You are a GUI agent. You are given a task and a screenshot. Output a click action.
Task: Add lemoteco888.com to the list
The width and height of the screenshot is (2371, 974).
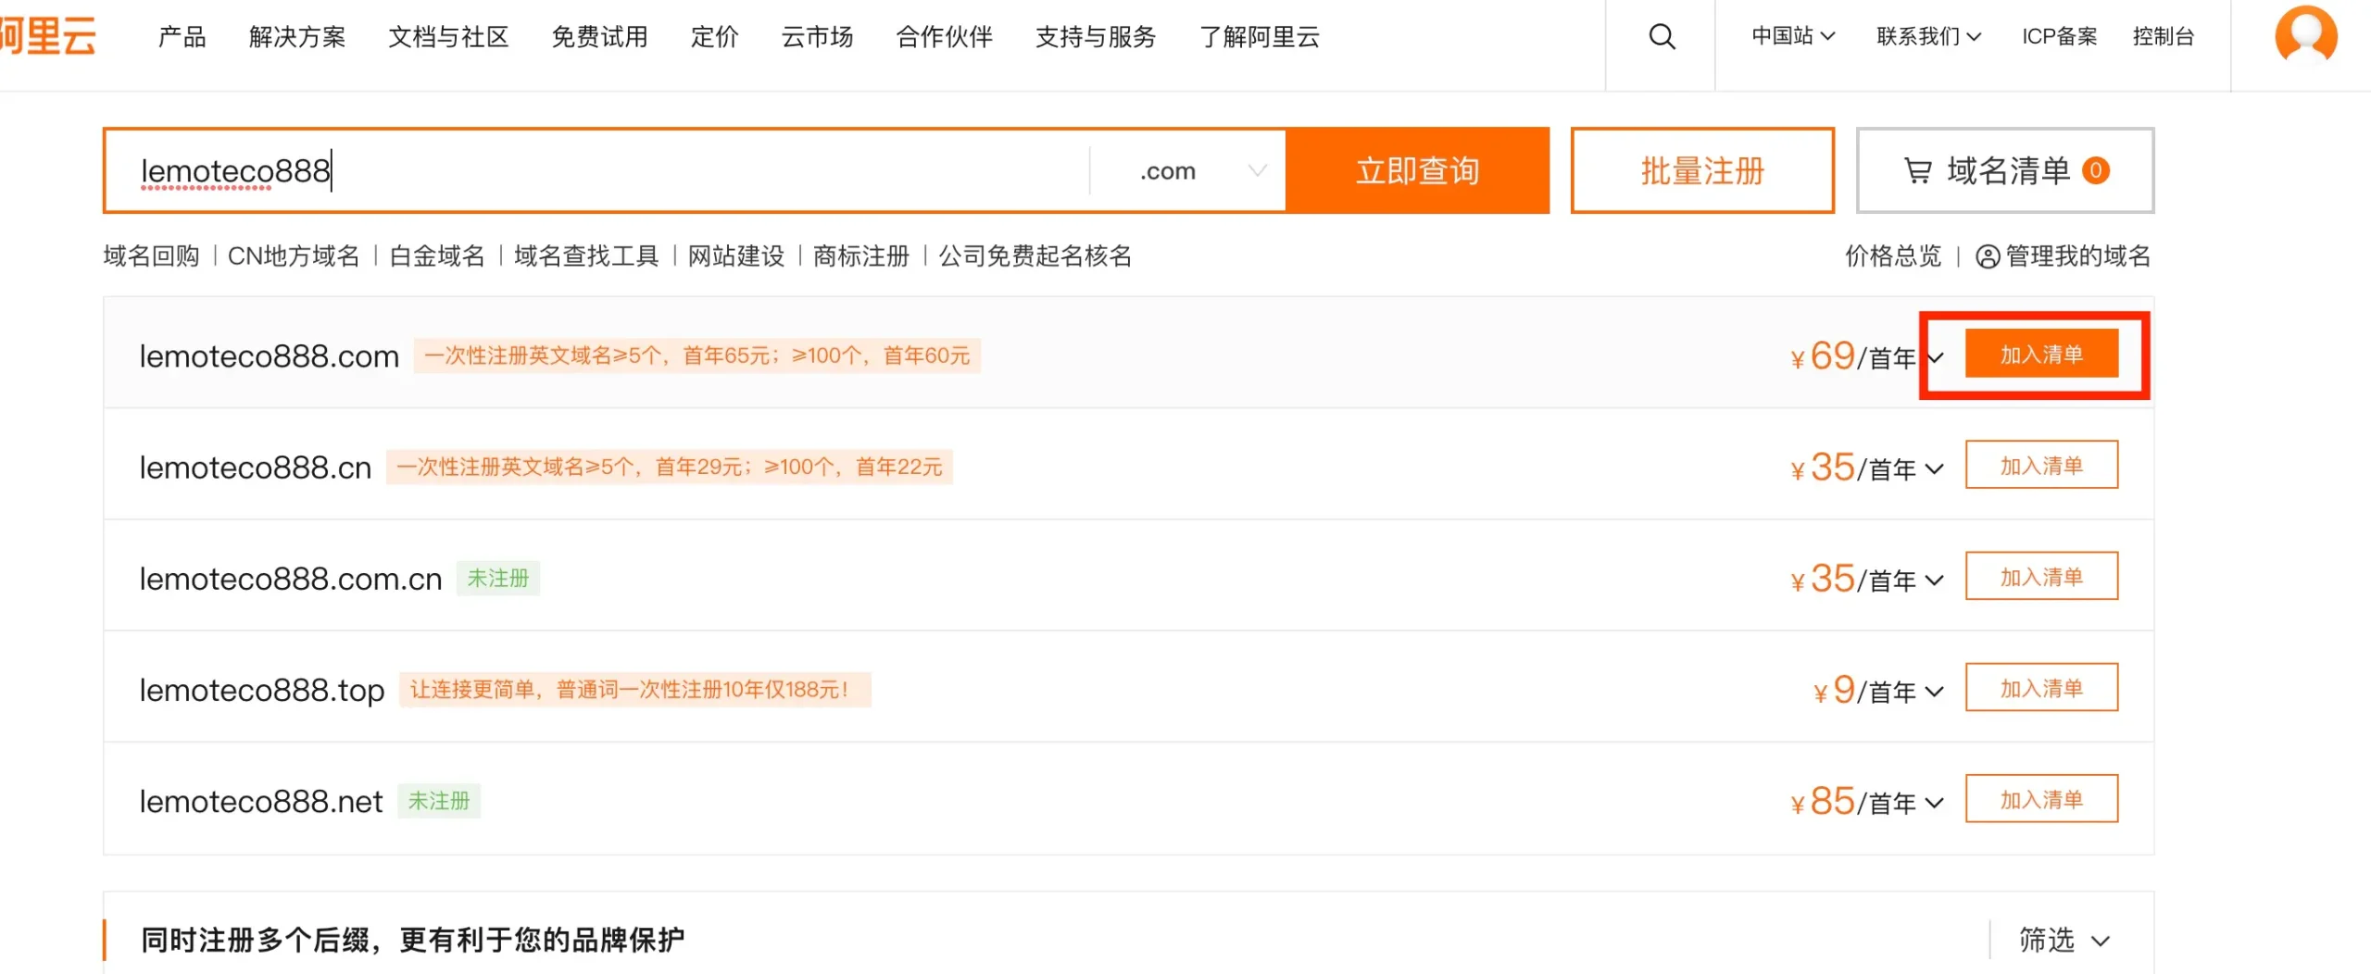click(x=2040, y=355)
